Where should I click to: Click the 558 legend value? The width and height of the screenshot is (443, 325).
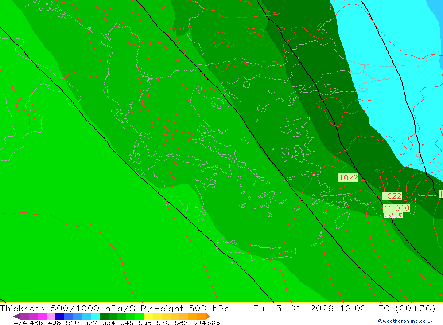pos(145,322)
